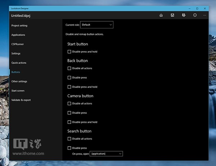The width and height of the screenshot is (216, 166).
Task: Click the Save As icon with pencil
Action: [184, 15]
